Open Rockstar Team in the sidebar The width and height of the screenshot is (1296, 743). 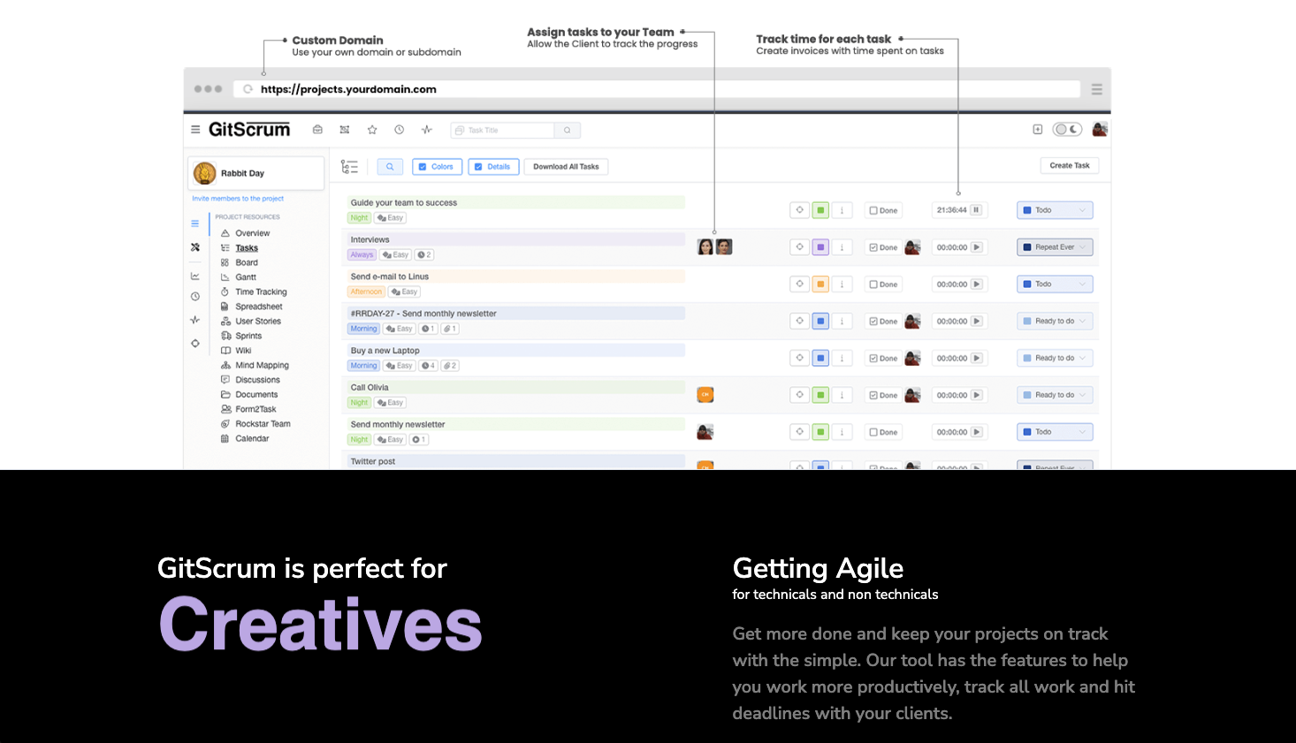263,424
